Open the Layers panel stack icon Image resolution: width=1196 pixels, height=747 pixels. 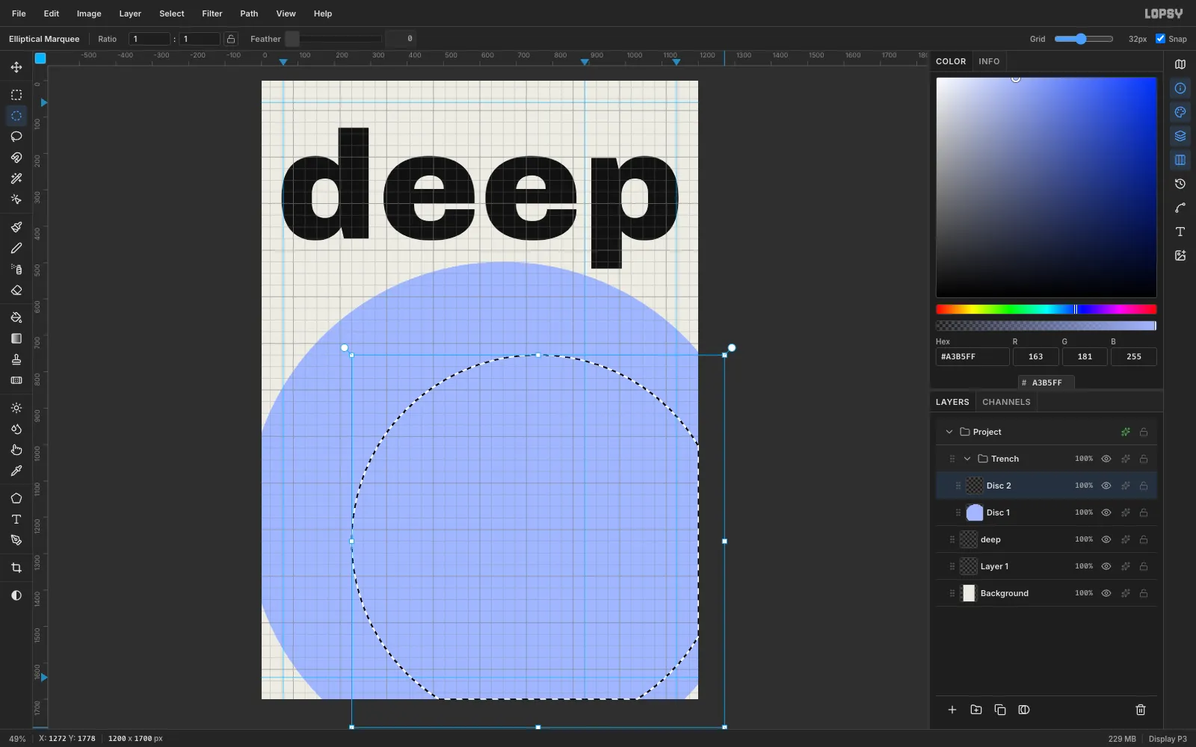(x=1180, y=136)
